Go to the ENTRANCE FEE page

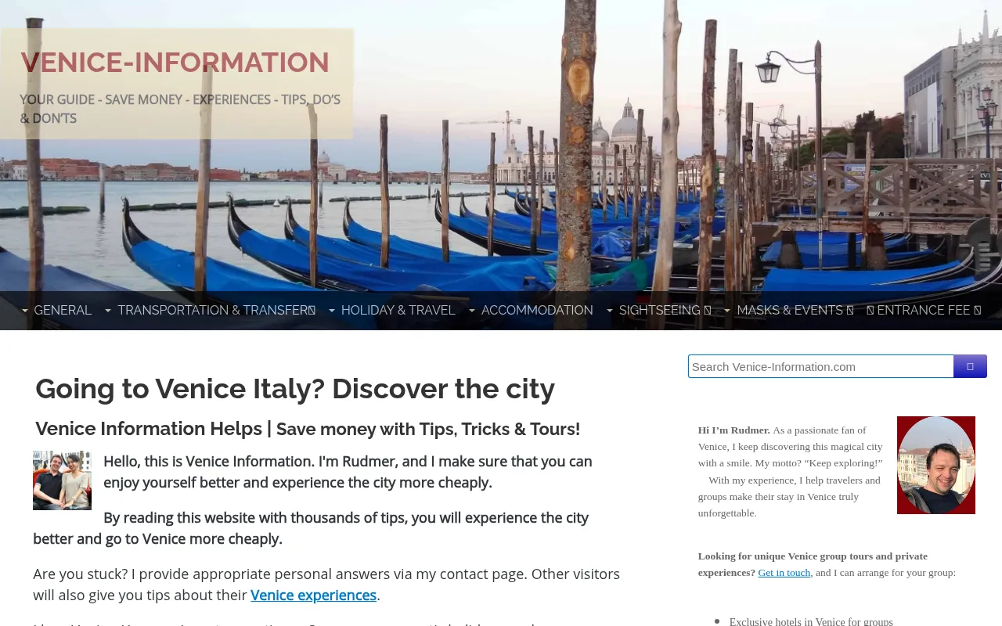click(924, 311)
